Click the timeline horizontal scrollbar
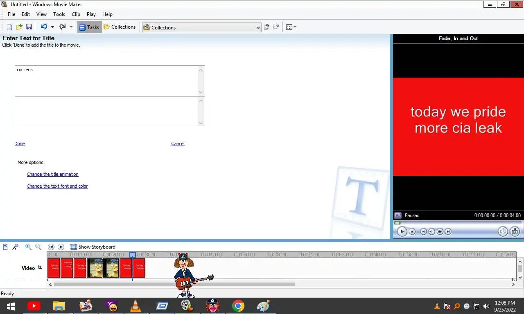This screenshot has width=524, height=314. coord(174,284)
